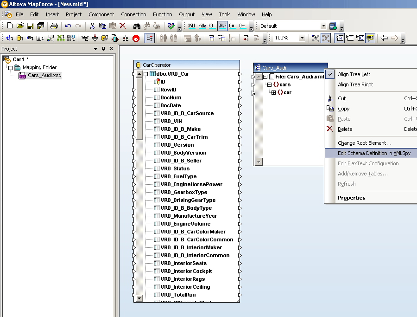Select Car1 project root node
Screen dimensions: 417x317
[19, 59]
